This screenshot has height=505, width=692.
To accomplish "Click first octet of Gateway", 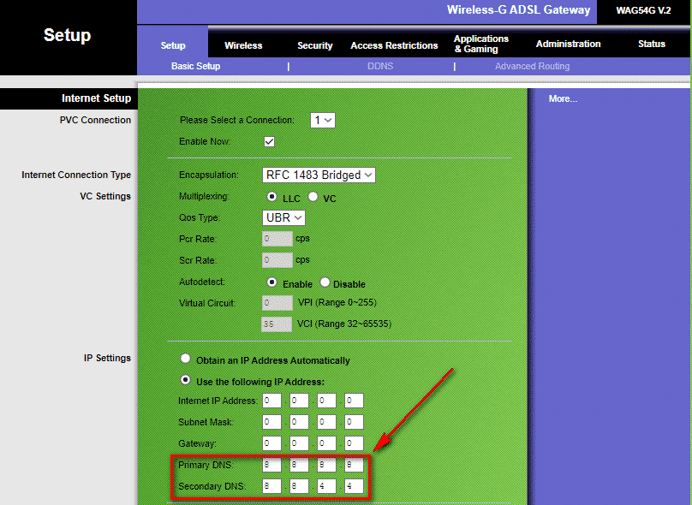I will 271,443.
